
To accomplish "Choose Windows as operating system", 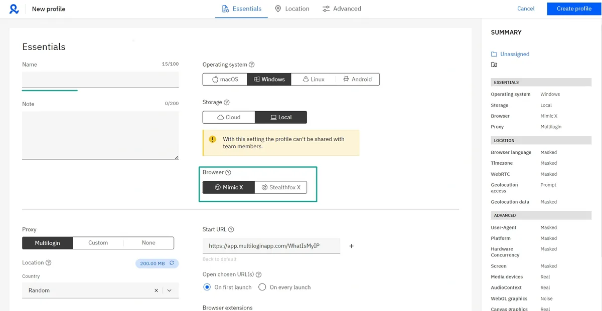I will pos(269,79).
